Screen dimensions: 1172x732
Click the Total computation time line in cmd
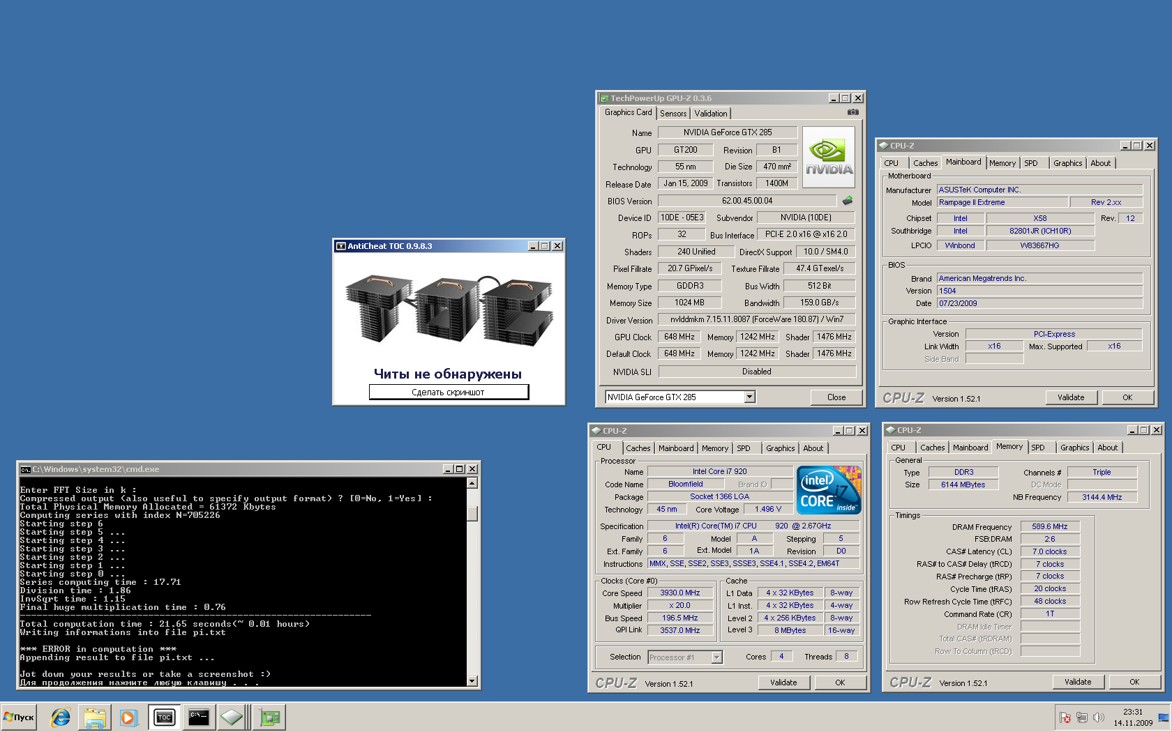pos(165,624)
